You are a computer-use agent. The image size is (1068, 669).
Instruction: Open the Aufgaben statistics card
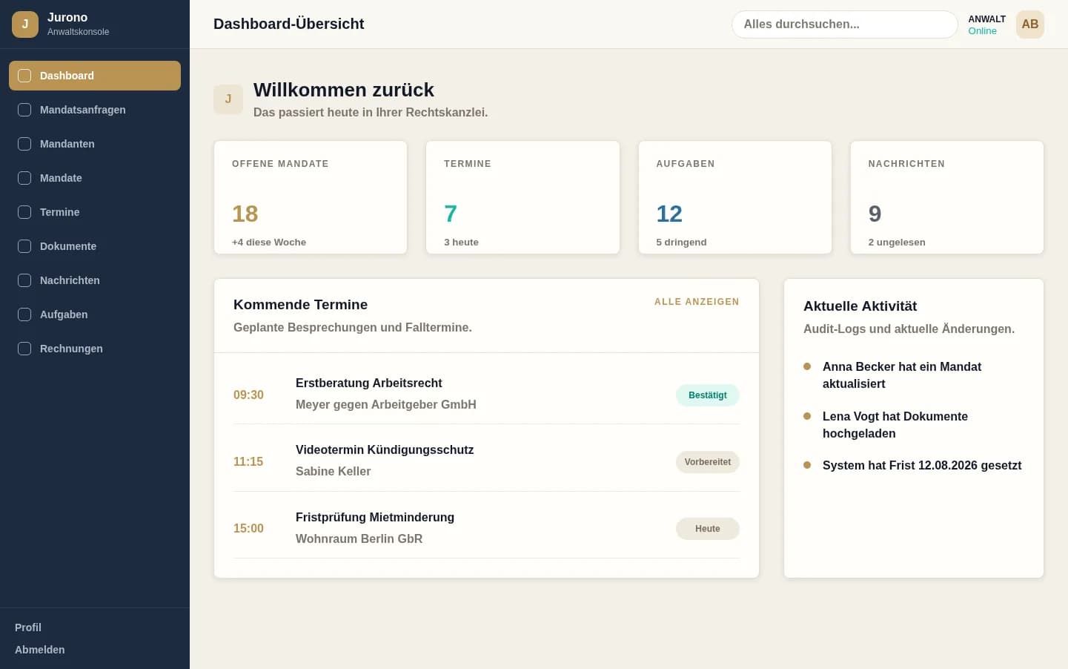coord(735,197)
